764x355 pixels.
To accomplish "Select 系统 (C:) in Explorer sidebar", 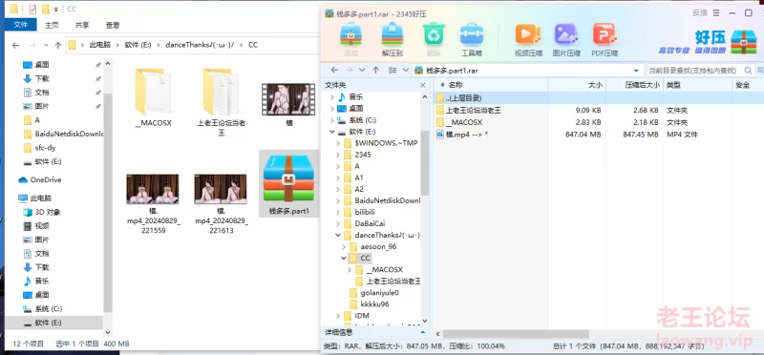I will [x=43, y=309].
